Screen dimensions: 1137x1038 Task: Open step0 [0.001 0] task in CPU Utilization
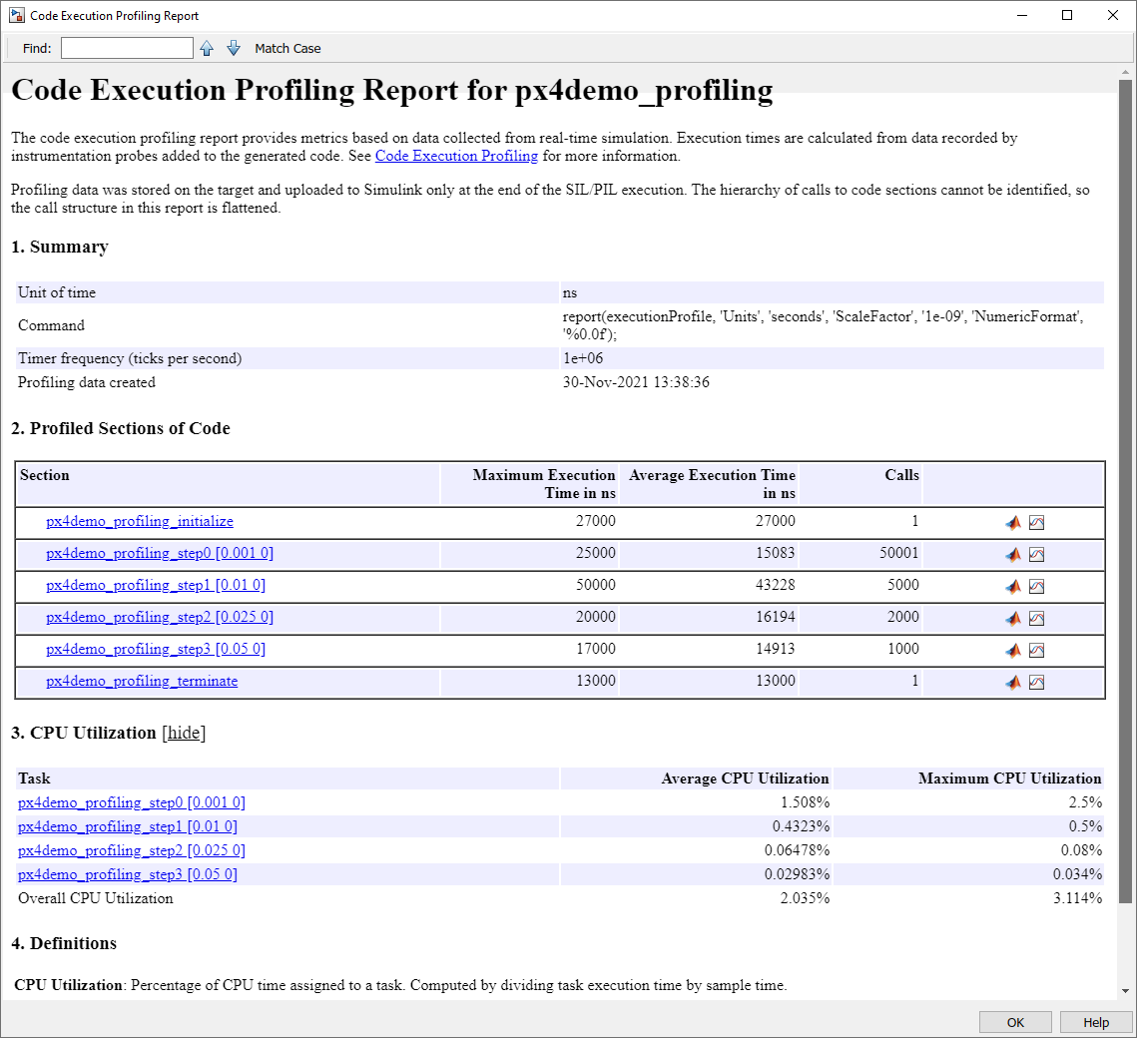(x=131, y=802)
